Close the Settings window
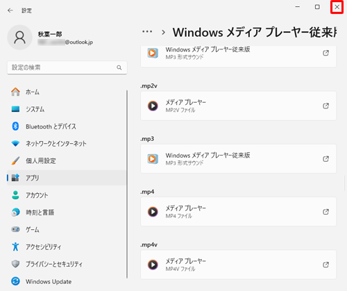Viewport: 347px width, 291px height. [337, 7]
